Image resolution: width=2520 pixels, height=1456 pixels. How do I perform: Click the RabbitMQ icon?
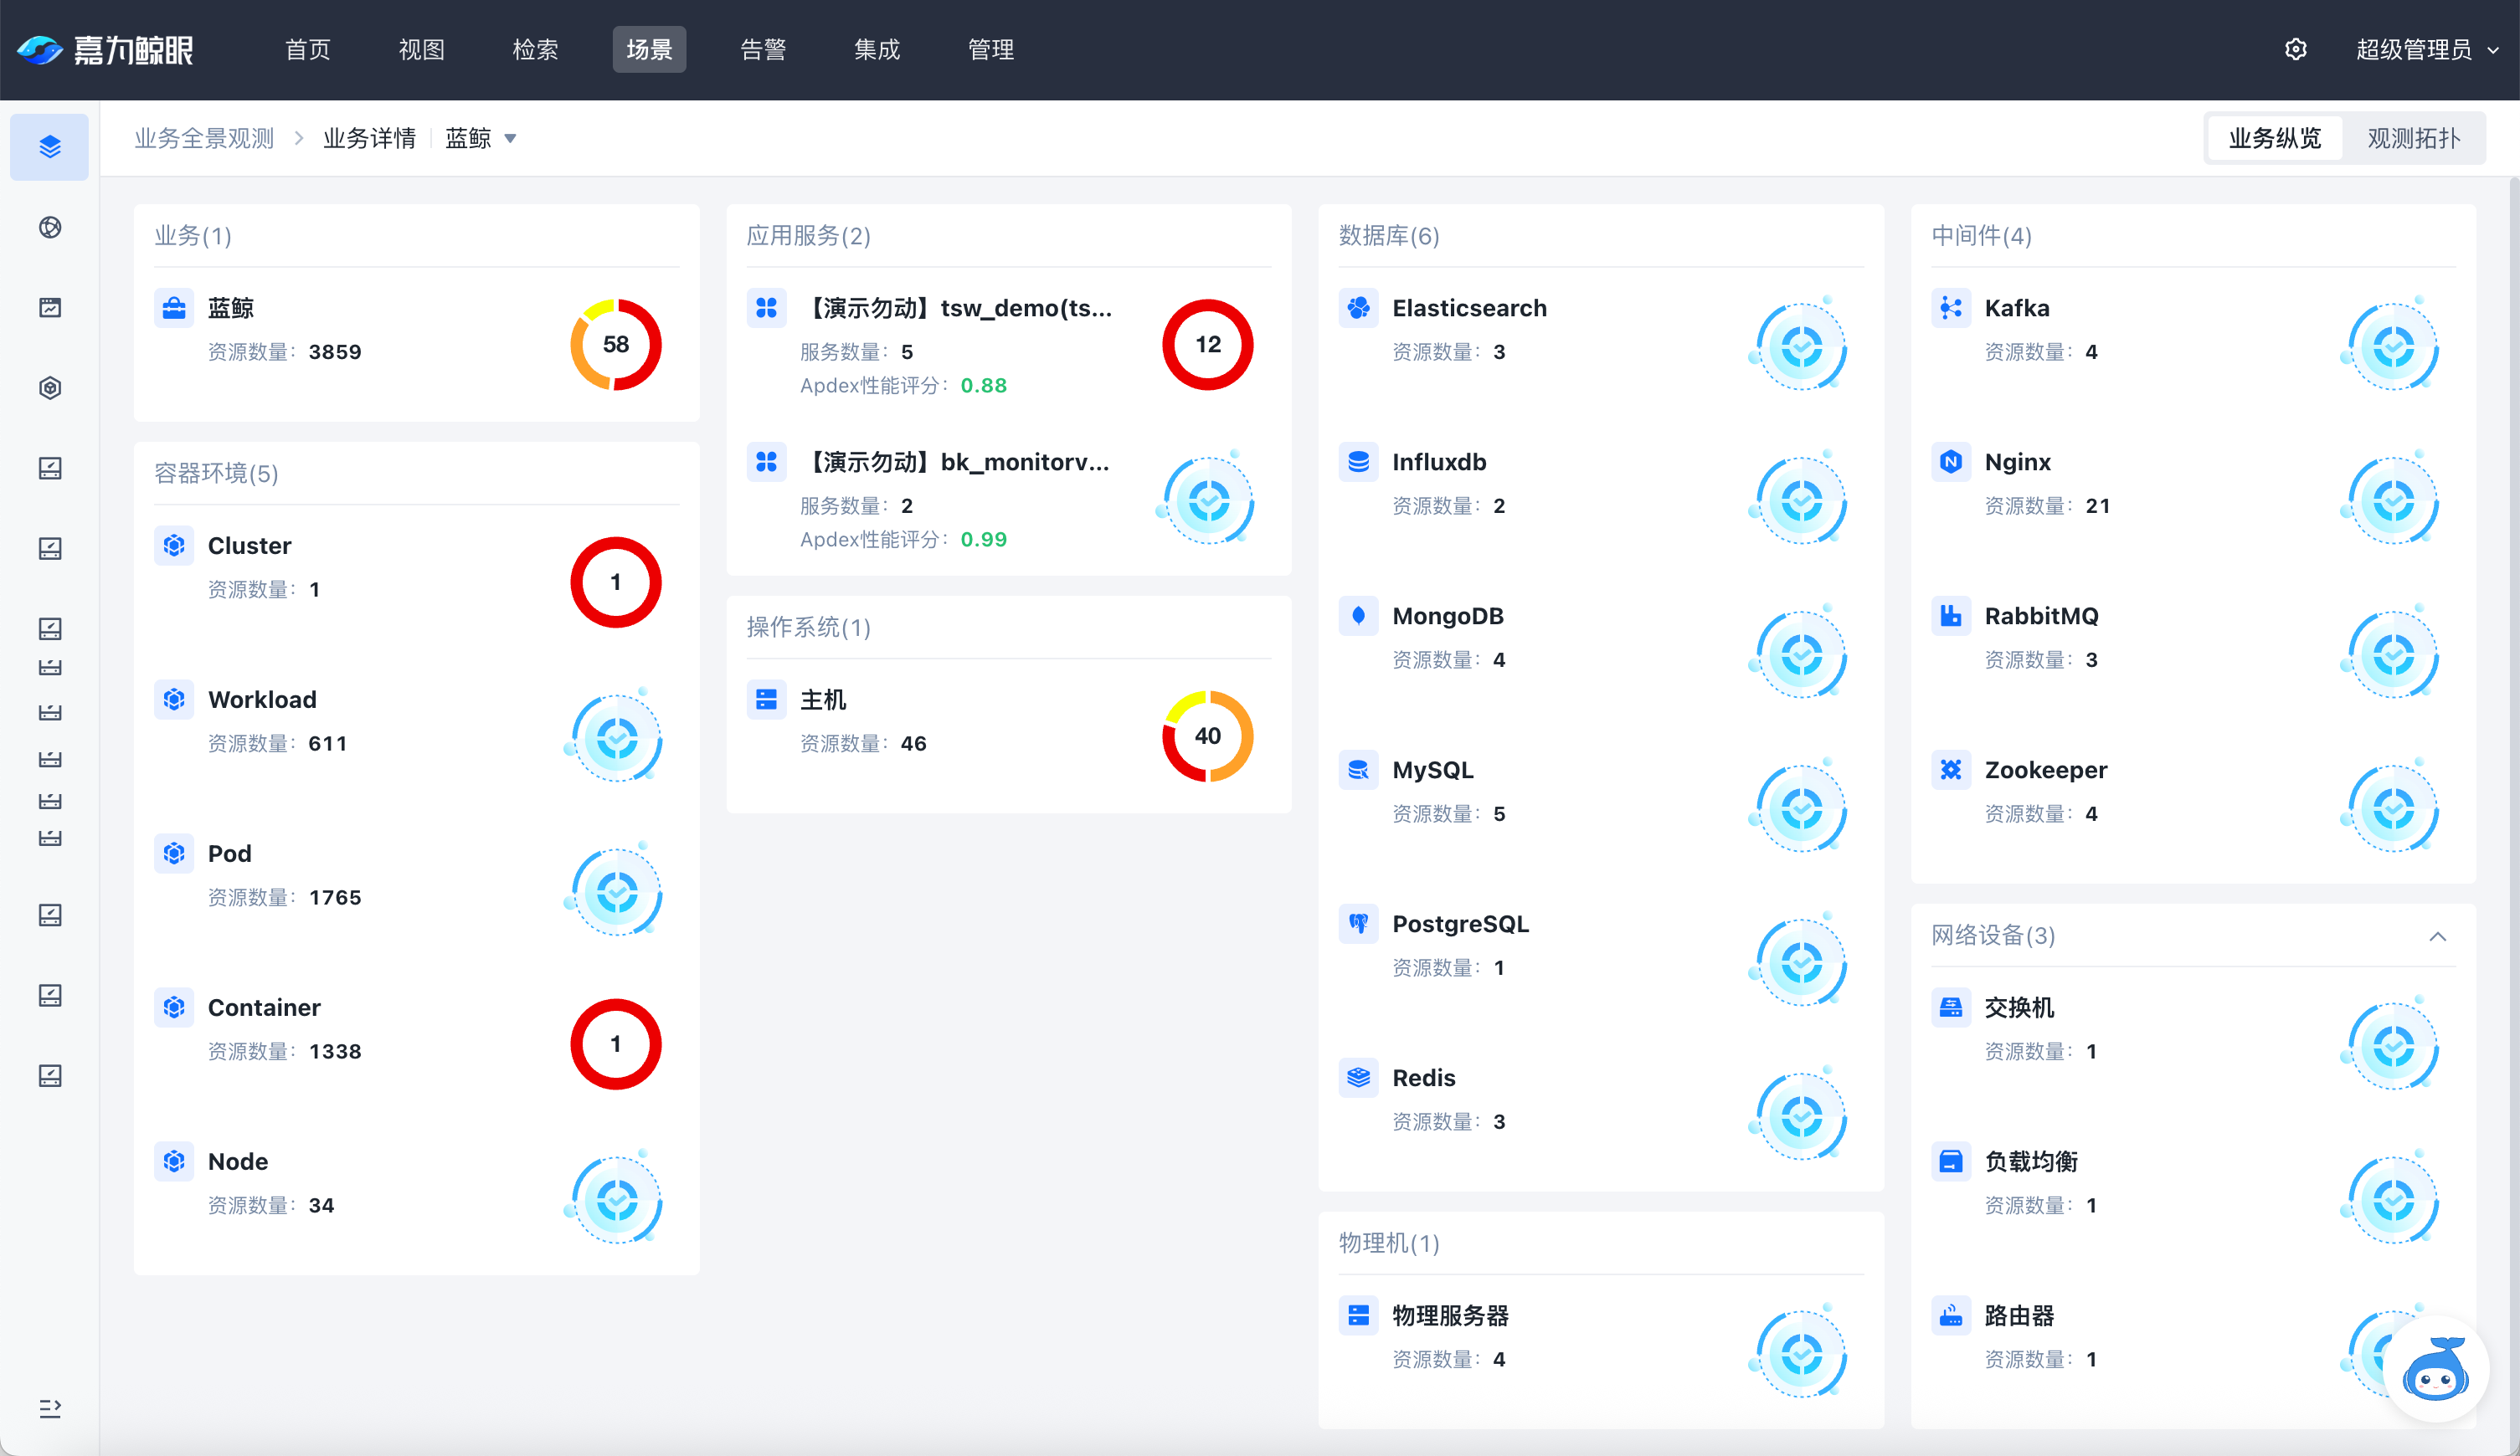(x=1950, y=616)
